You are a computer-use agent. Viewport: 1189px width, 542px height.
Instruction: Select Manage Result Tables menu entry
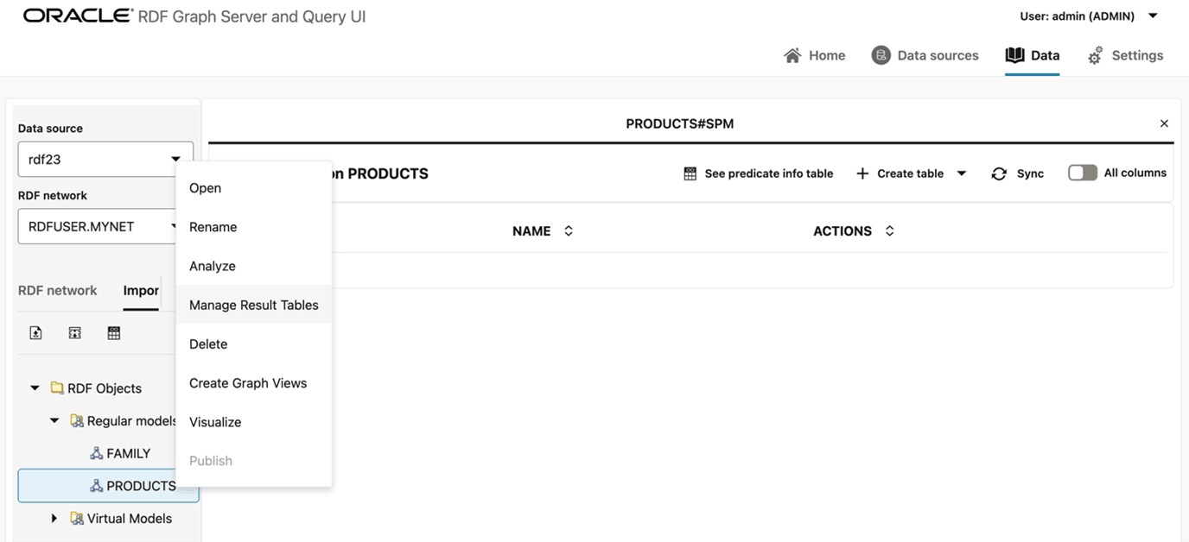253,305
